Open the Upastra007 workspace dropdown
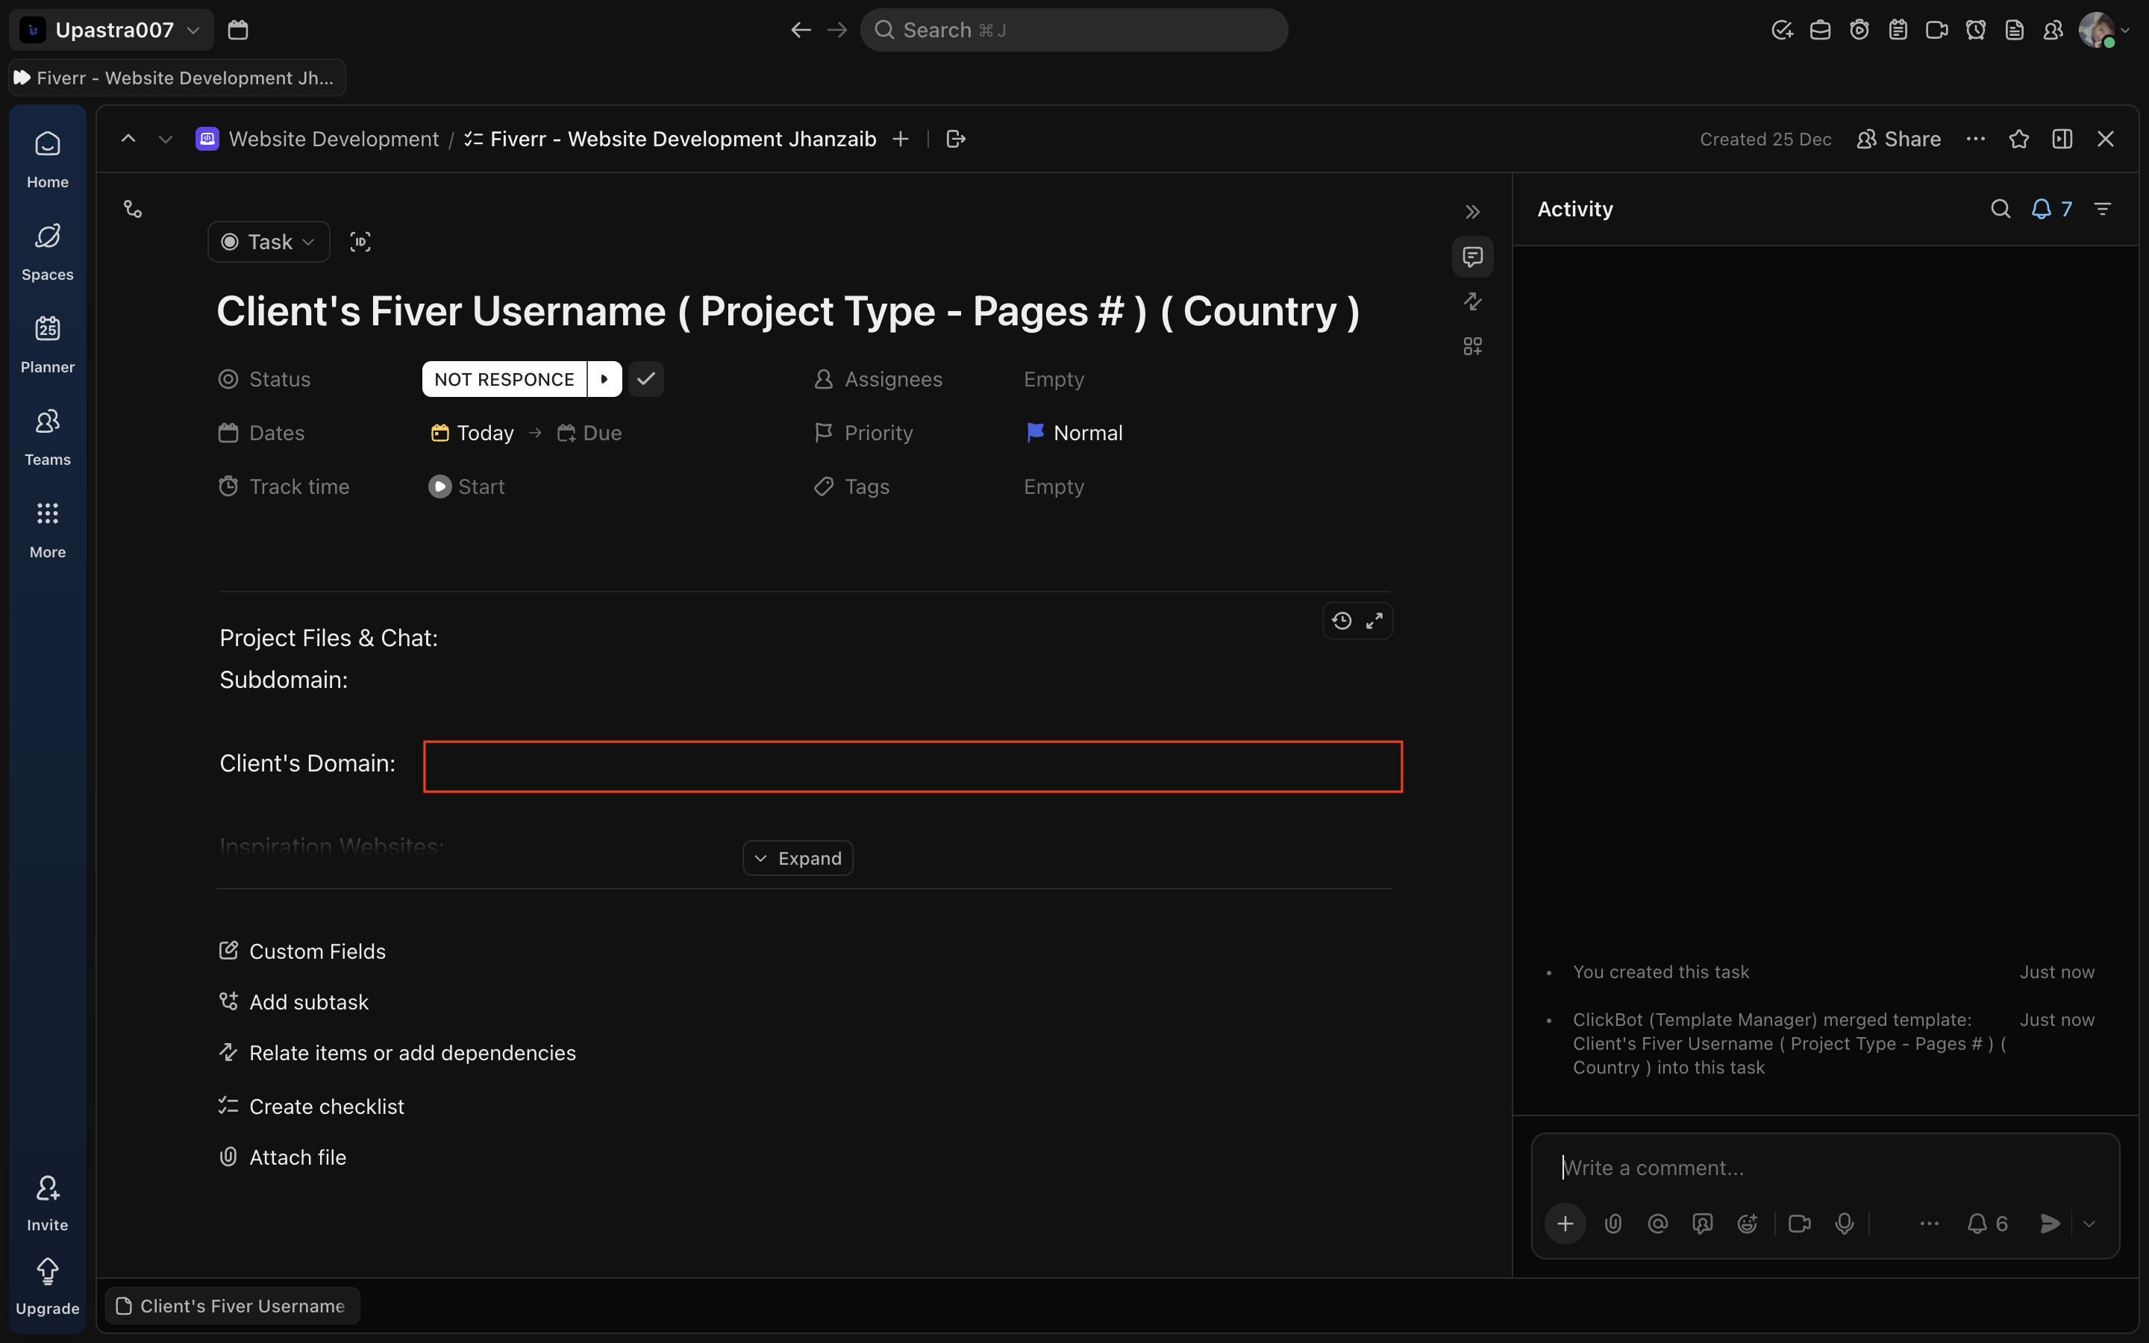This screenshot has width=2149, height=1343. 112,30
